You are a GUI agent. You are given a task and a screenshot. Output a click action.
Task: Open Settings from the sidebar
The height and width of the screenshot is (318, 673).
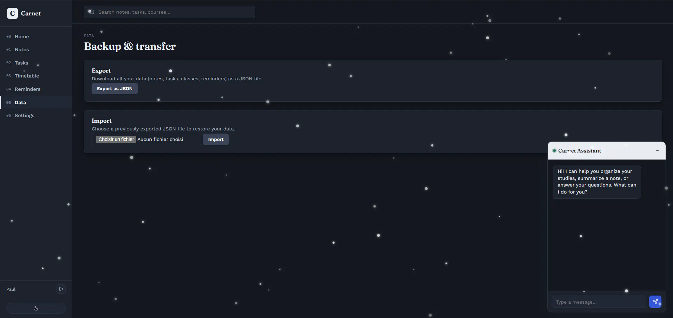click(36, 115)
